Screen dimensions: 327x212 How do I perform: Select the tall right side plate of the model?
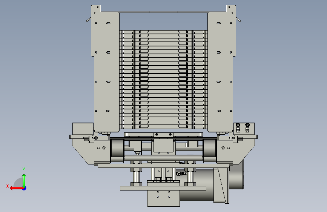(x=220, y=72)
